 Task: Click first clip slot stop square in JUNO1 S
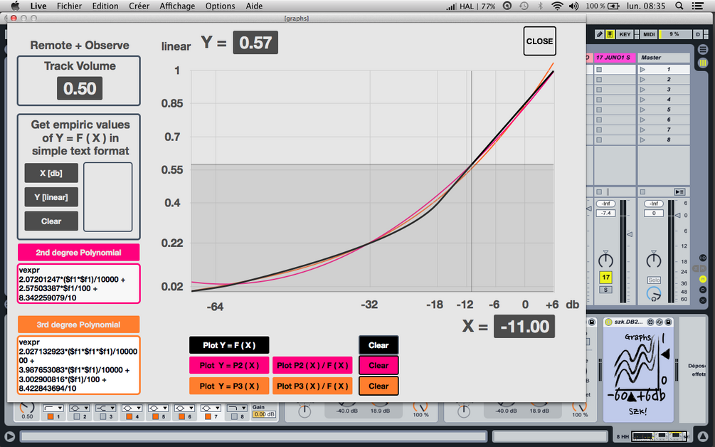coord(599,69)
